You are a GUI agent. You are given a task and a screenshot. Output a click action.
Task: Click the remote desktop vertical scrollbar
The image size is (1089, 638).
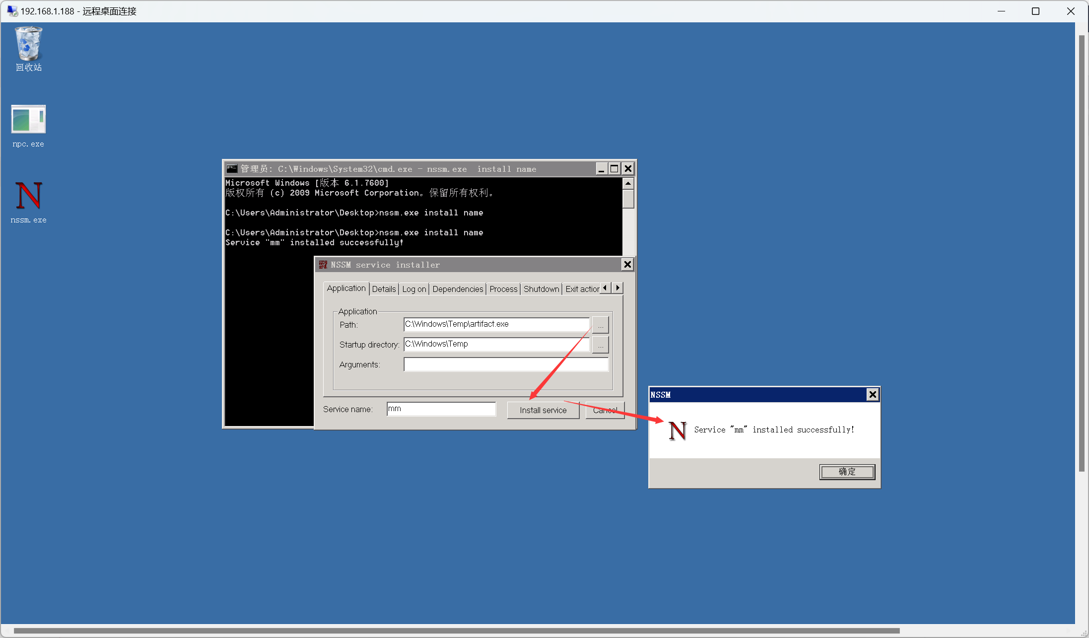[x=1082, y=253]
